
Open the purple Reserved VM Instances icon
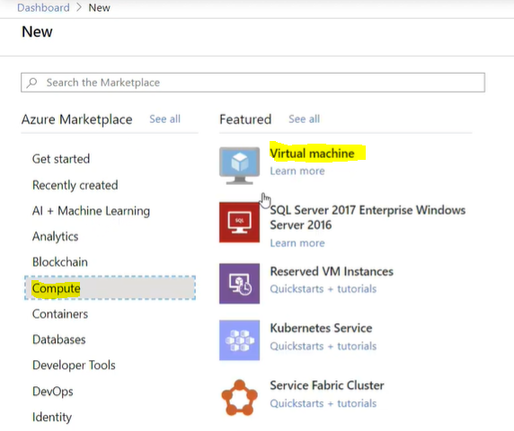[x=239, y=284]
